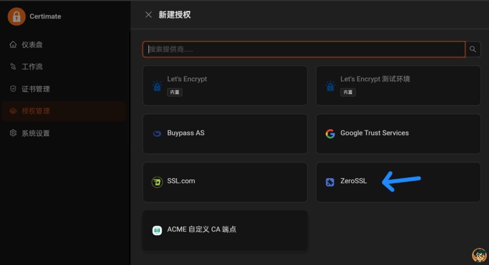489x265 pixels.
Task: Click the Let's Encrypt lock icon
Action: point(157,86)
